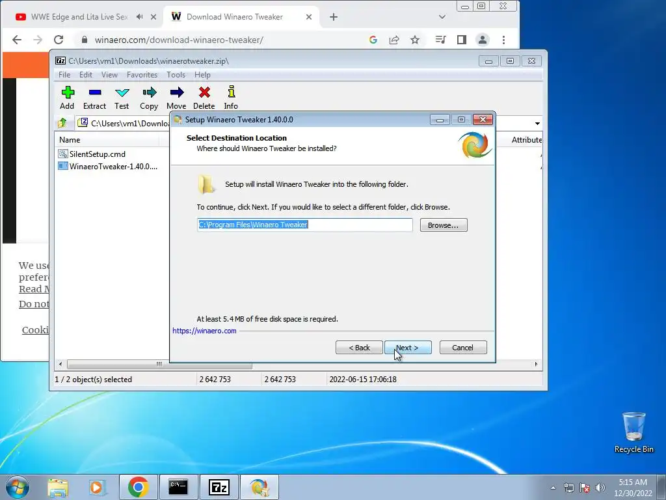The height and width of the screenshot is (500, 666).
Task: Open Chrome three-dot menu
Action: [504, 40]
